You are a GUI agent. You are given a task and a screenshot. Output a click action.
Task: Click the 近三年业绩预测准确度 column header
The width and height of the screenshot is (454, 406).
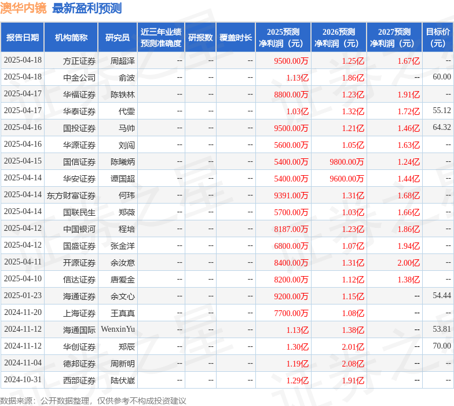click(x=160, y=38)
